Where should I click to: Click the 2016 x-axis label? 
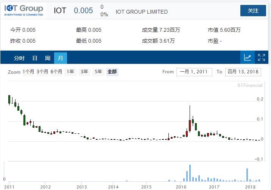(181, 187)
